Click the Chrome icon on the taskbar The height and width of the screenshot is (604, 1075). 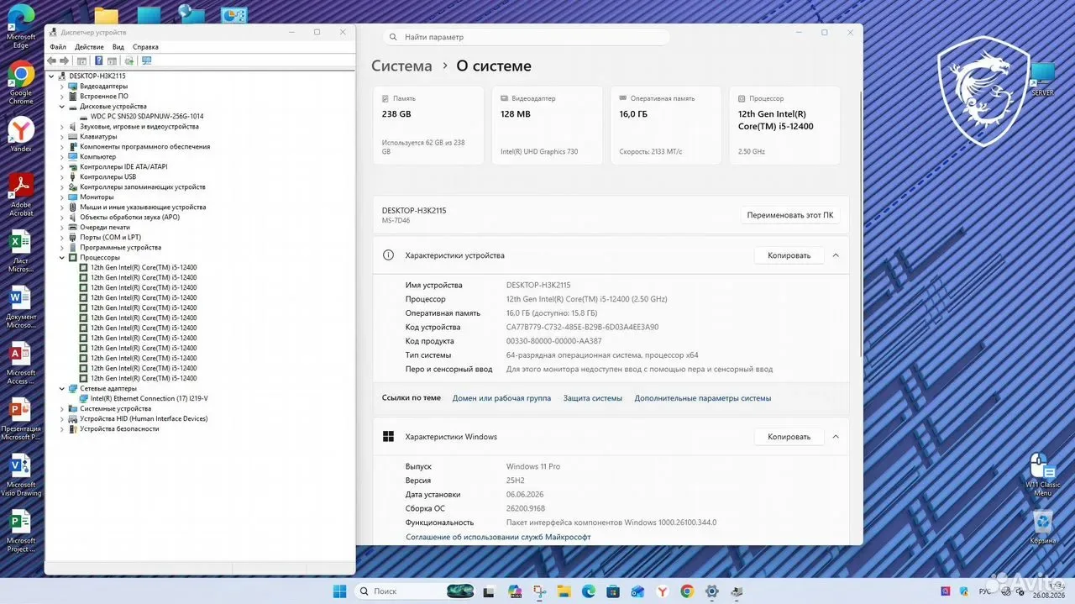click(x=687, y=591)
